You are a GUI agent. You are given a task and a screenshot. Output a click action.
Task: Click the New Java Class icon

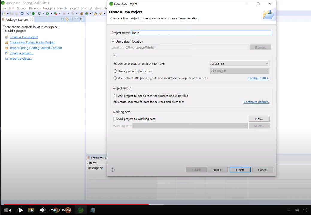87,14
